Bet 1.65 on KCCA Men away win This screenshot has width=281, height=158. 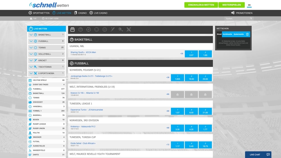click(x=205, y=54)
